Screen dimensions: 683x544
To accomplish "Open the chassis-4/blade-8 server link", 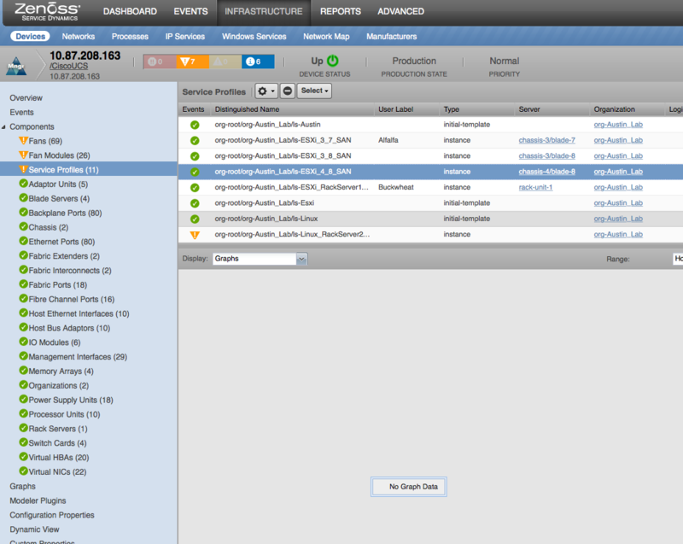I will click(546, 172).
